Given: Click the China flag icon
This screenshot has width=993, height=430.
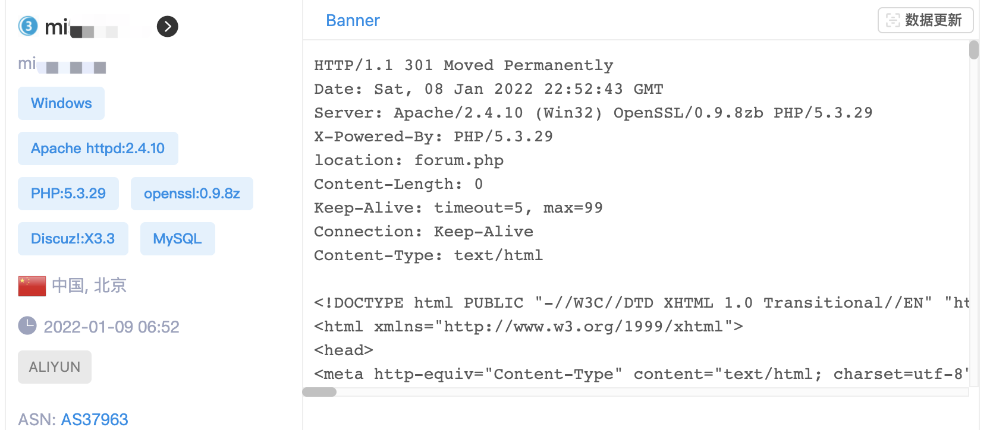Looking at the screenshot, I should click(32, 286).
